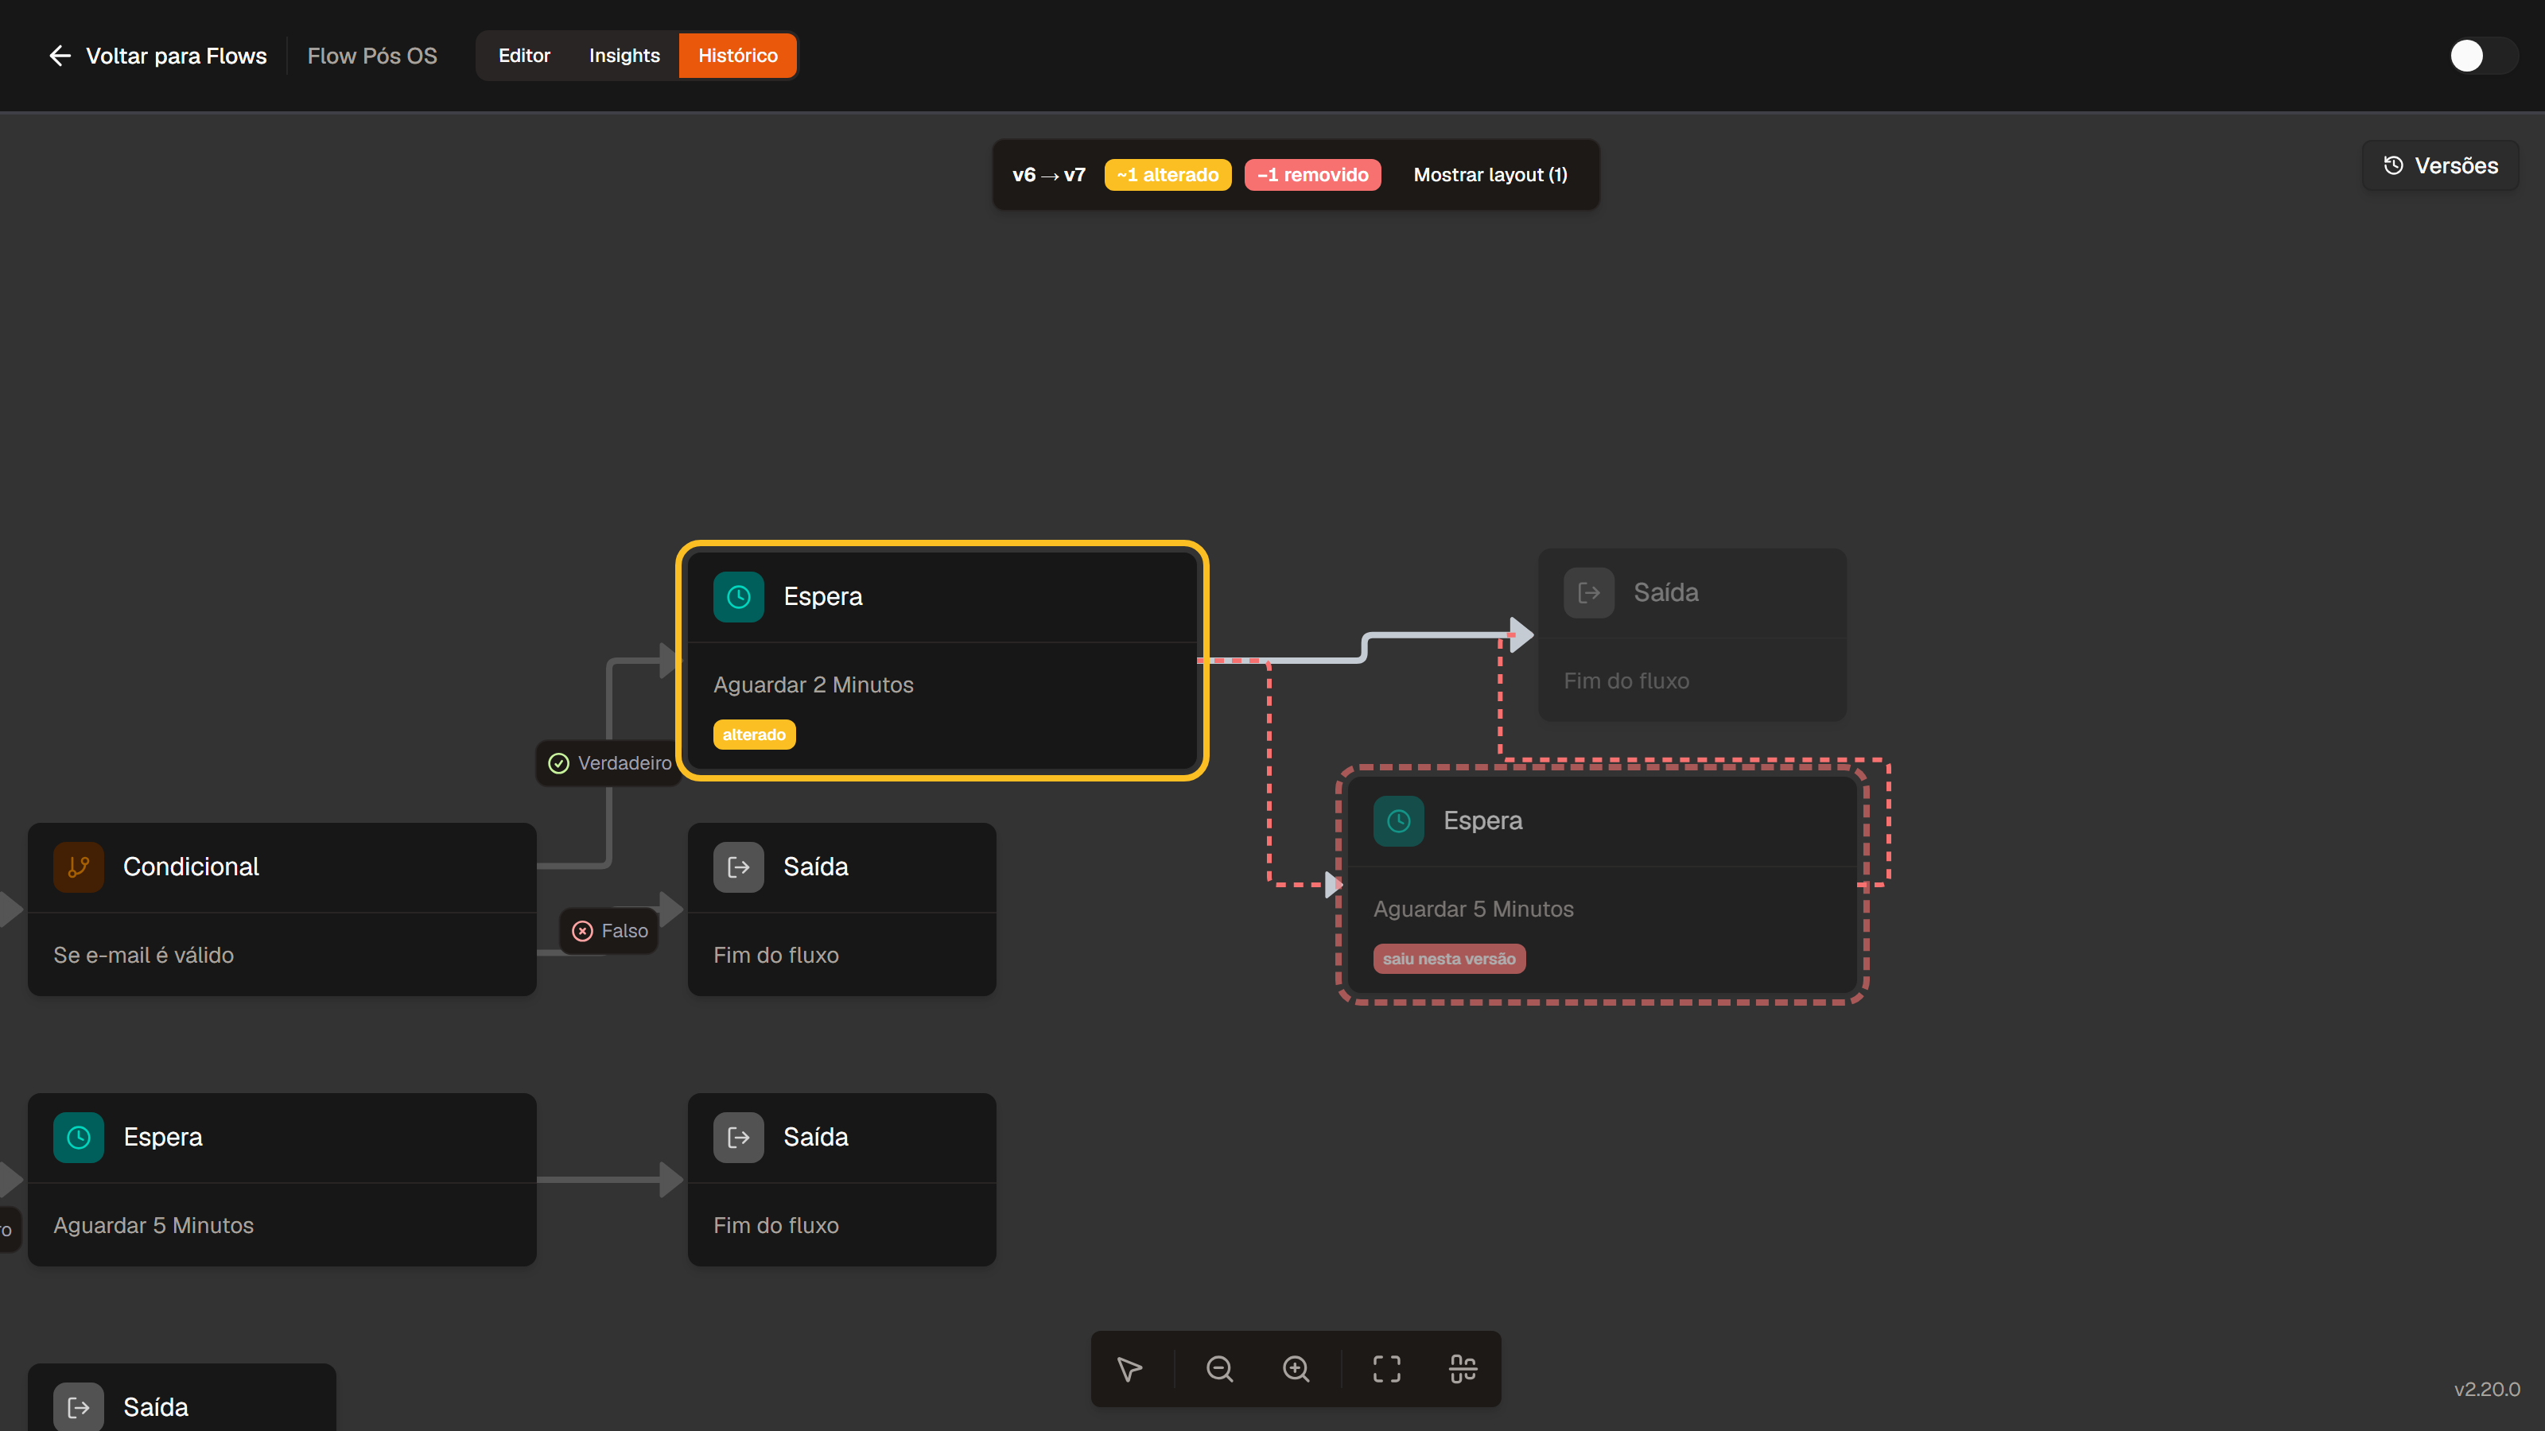The height and width of the screenshot is (1431, 2545).
Task: Expand Mostrar layout (1)
Action: (x=1490, y=175)
